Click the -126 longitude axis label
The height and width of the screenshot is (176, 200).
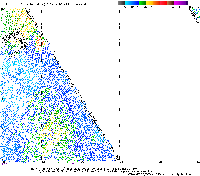(120, 162)
